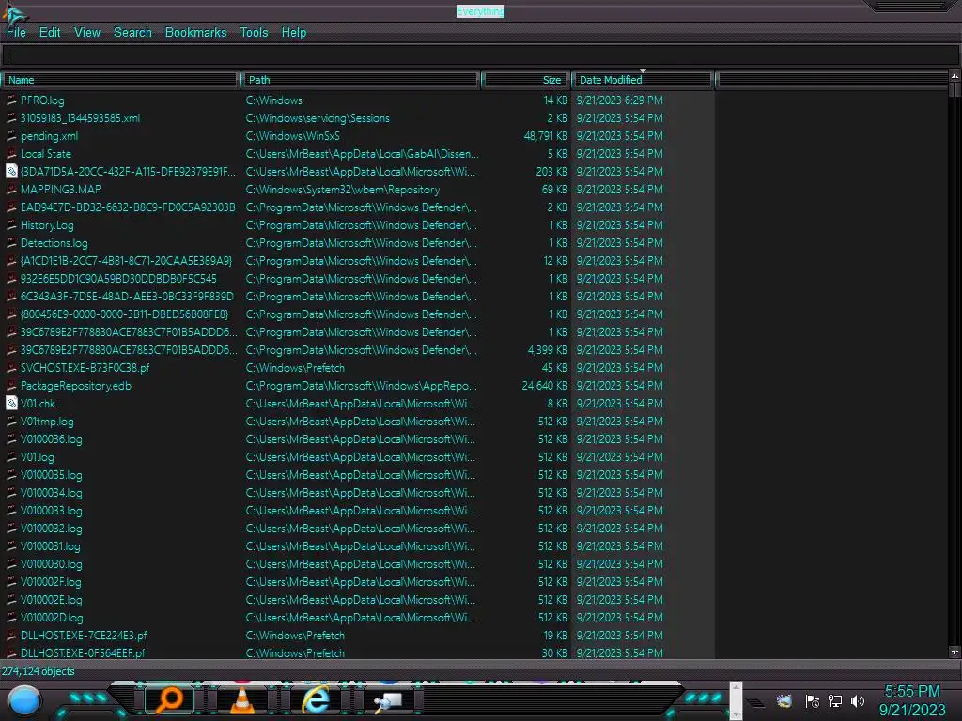Click the file icon of PackageRepository.edb
Viewport: 962px width, 721px height.
point(11,386)
